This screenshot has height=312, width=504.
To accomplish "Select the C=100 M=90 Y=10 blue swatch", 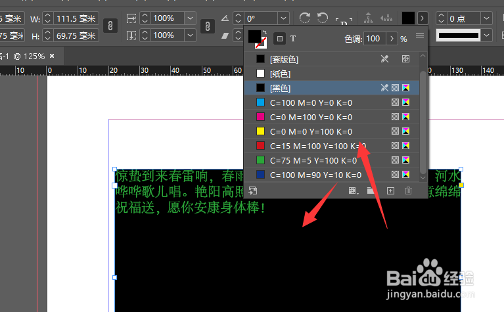I will [x=332, y=175].
